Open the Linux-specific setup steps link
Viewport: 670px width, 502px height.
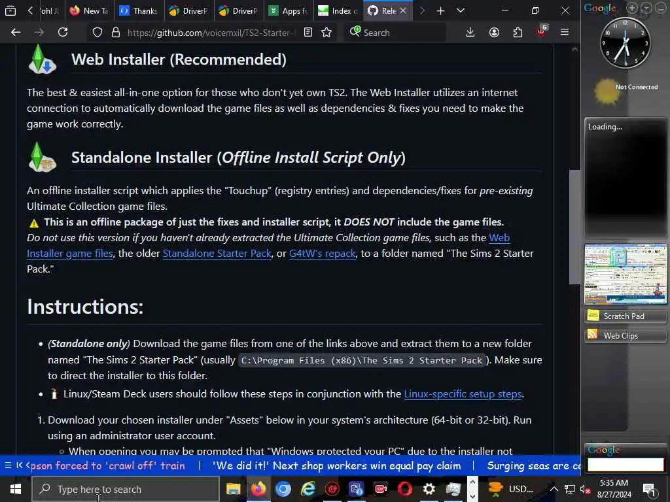coord(463,394)
